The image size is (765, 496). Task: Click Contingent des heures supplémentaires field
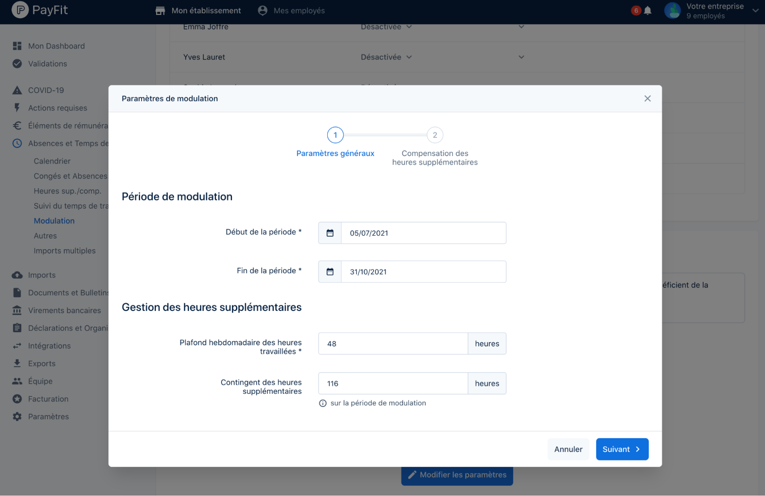(393, 383)
